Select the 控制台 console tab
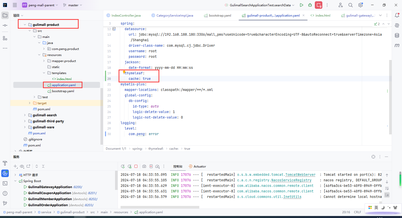 pos(178,166)
